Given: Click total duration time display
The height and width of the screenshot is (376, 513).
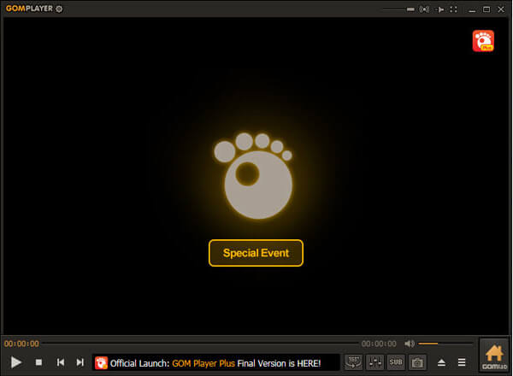Looking at the screenshot, I should pyautogui.click(x=379, y=344).
